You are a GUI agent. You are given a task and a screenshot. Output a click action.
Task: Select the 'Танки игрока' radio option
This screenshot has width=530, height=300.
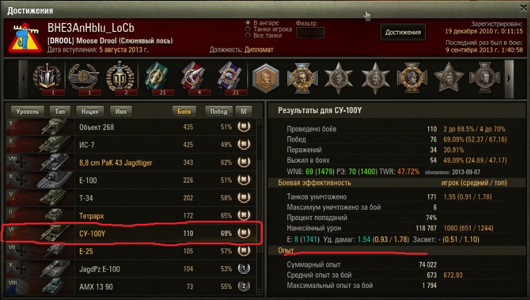pyautogui.click(x=248, y=29)
